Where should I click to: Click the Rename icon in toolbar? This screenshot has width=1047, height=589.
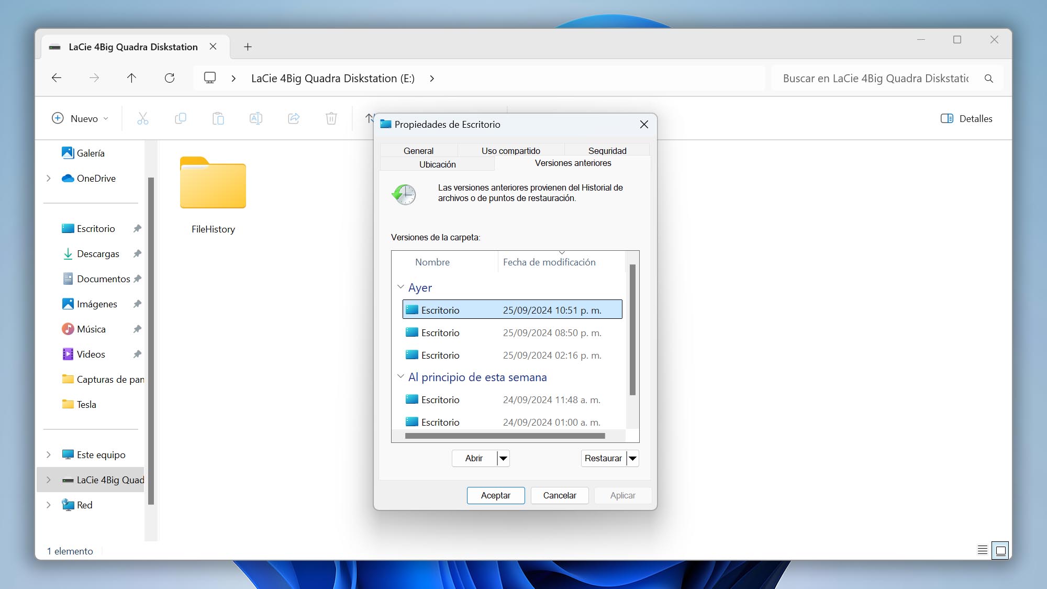pos(256,118)
